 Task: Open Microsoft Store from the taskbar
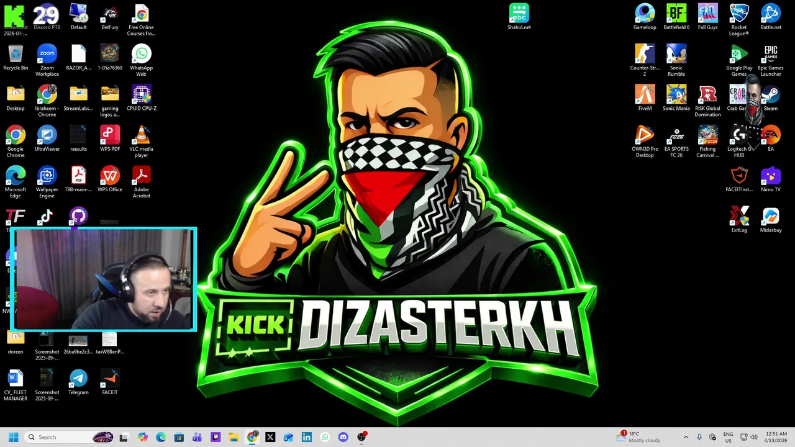(x=179, y=437)
